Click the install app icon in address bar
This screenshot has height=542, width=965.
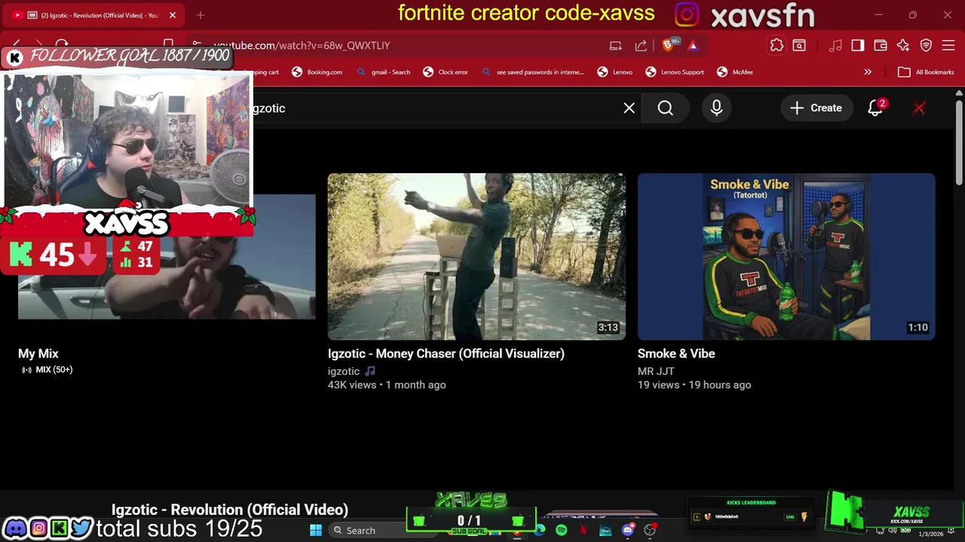tap(616, 45)
